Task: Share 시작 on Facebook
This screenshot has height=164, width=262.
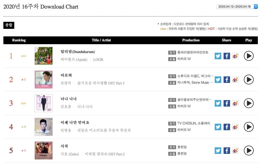Action: [227, 150]
